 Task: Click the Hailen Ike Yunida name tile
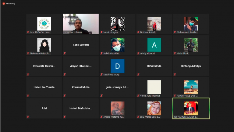[x=44, y=87]
